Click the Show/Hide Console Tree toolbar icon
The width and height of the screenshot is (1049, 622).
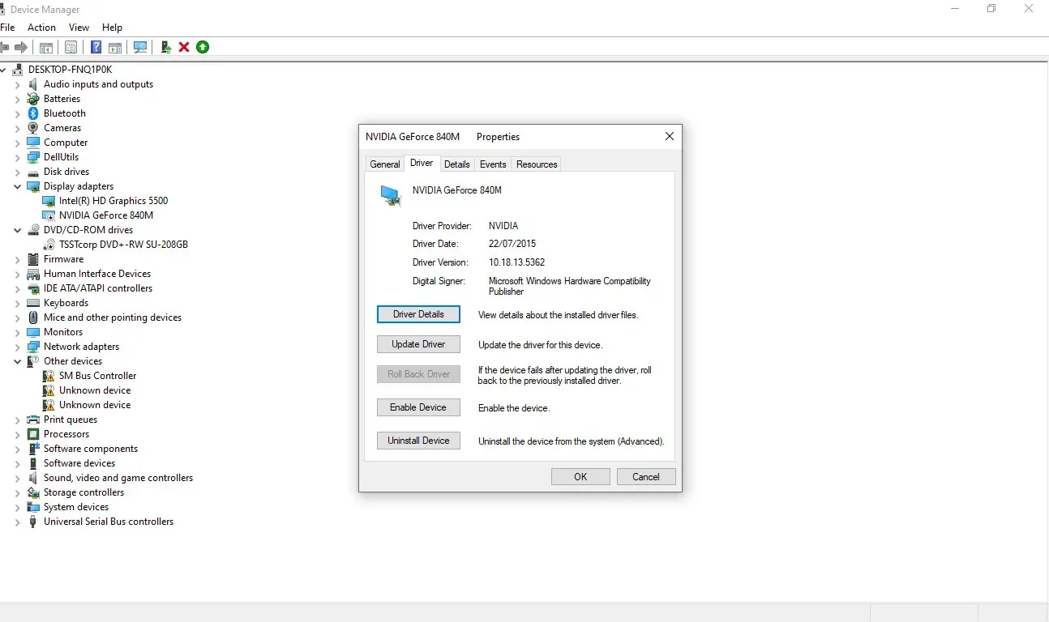tap(46, 47)
